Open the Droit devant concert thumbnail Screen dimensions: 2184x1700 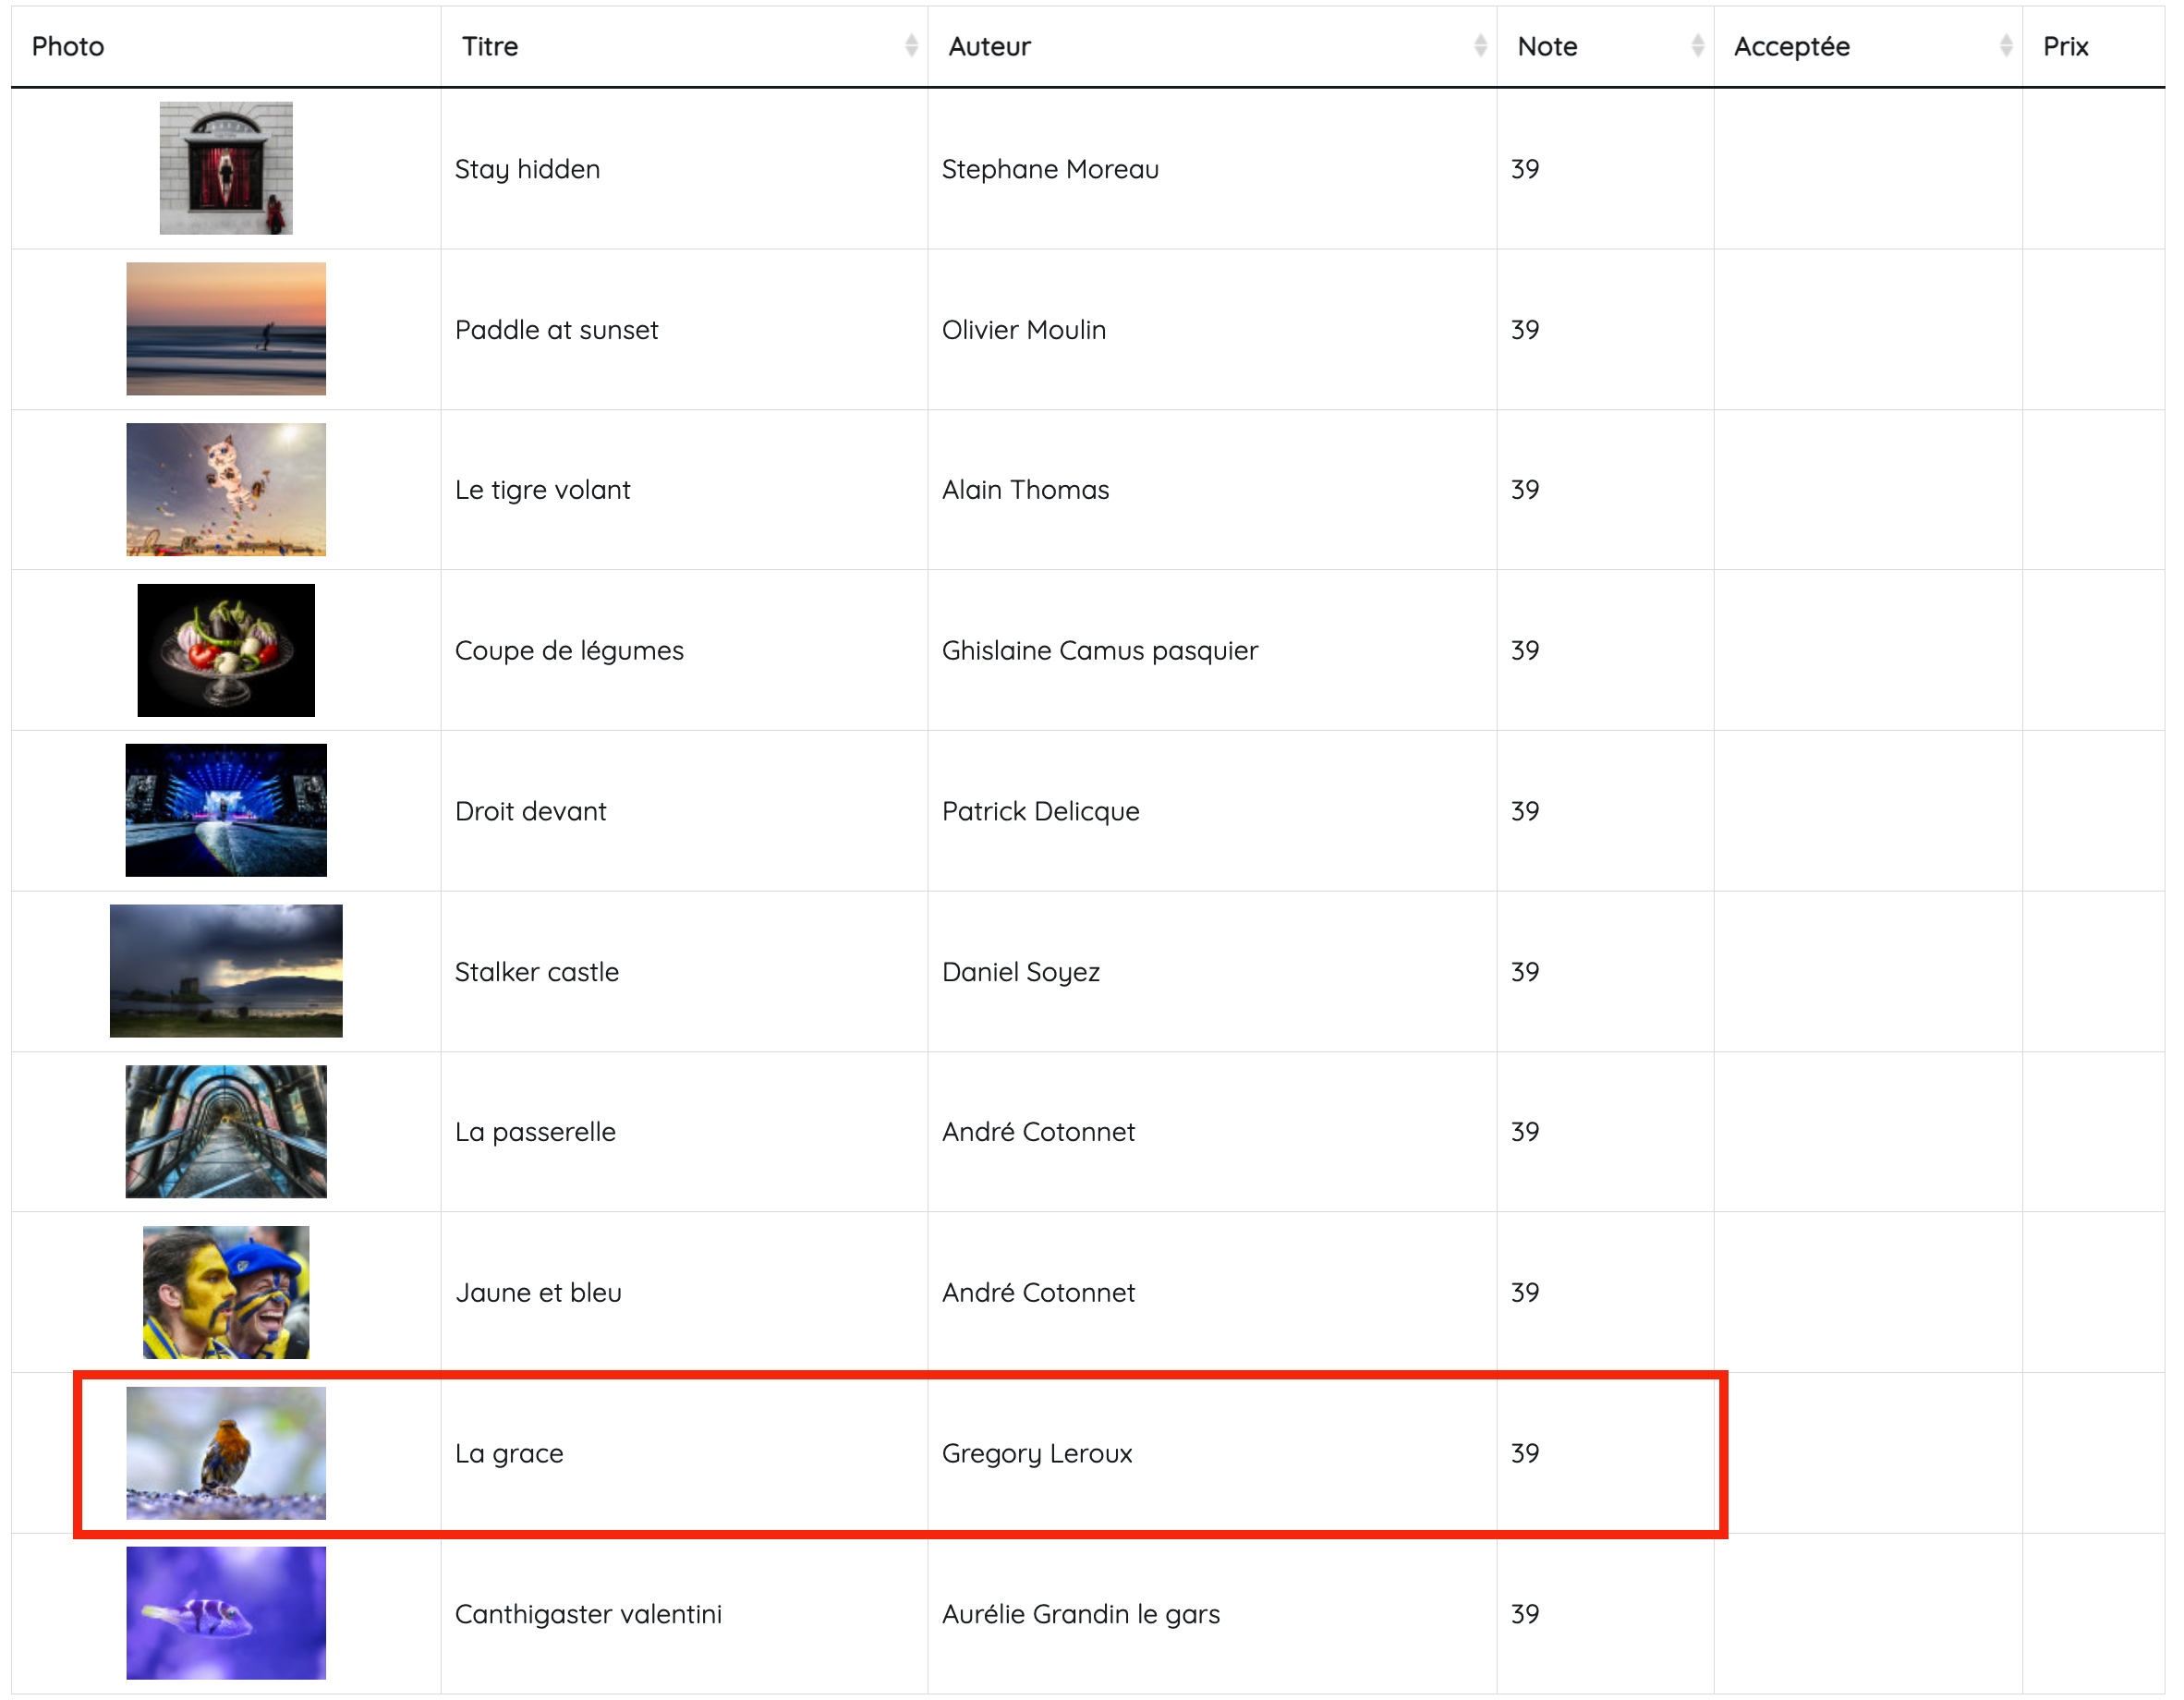[226, 811]
